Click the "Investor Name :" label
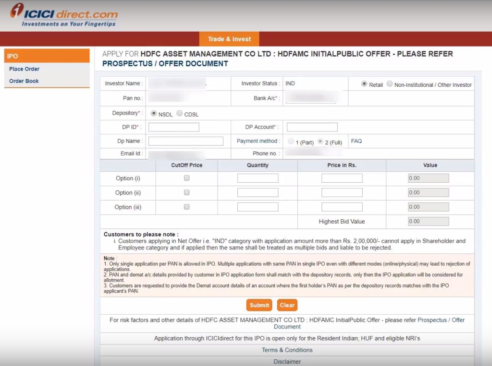 (124, 83)
